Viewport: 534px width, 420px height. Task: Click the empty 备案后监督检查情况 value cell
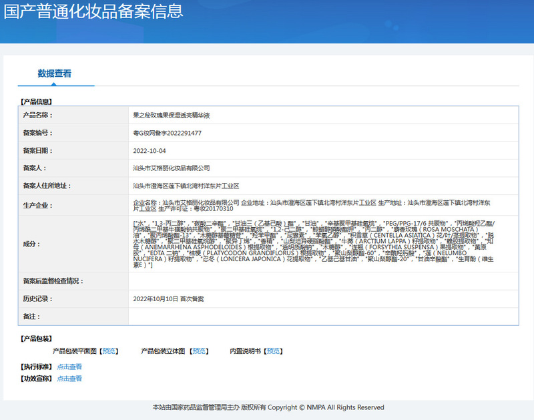(x=323, y=281)
